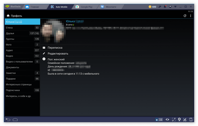This screenshot has height=126, width=198.
Task: Open the Аудио section
Action: [x=22, y=51]
